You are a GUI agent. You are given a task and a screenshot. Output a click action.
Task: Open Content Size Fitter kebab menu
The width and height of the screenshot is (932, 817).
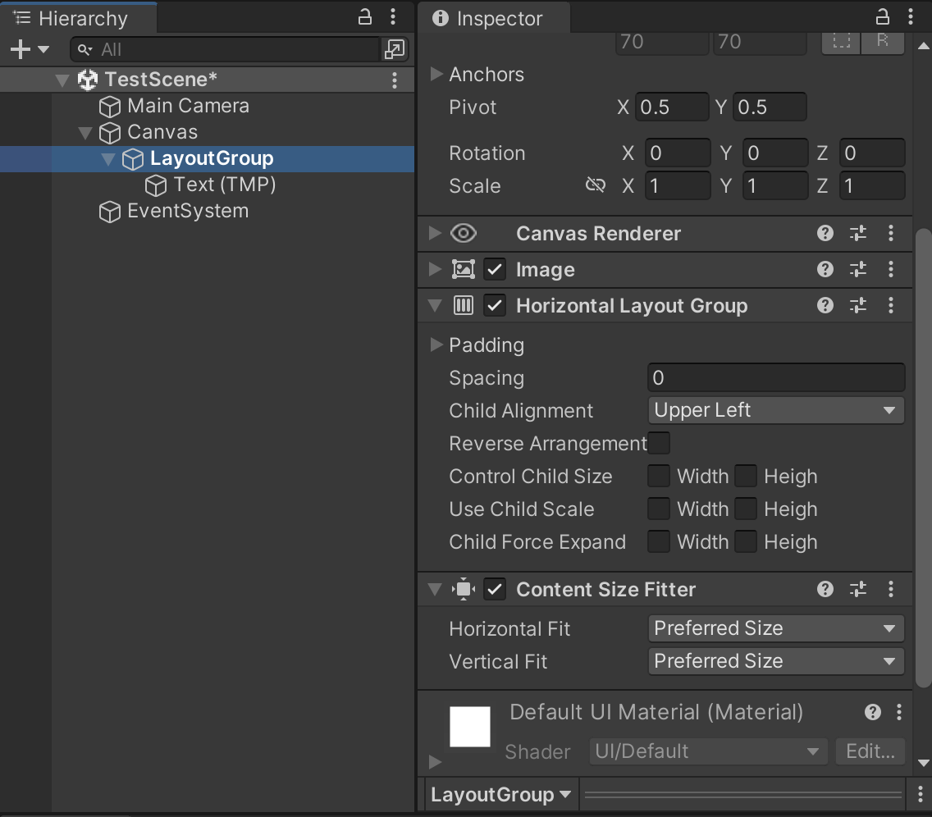pyautogui.click(x=890, y=590)
